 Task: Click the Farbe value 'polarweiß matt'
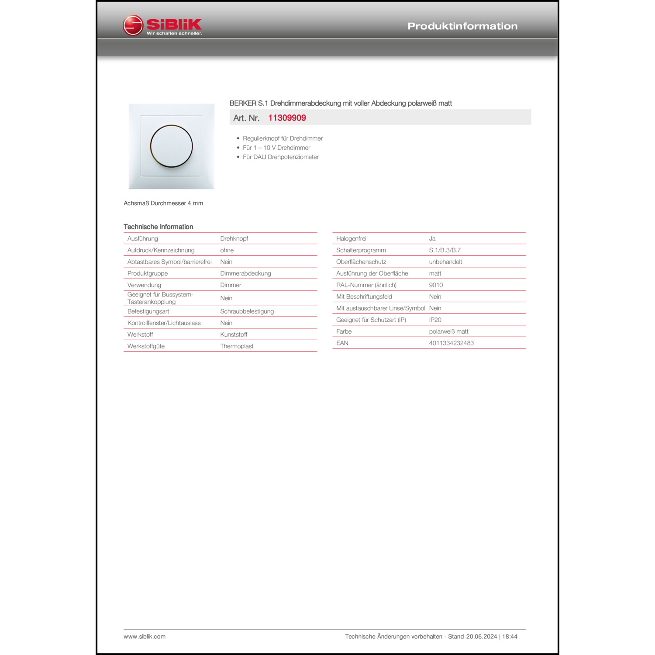click(449, 331)
